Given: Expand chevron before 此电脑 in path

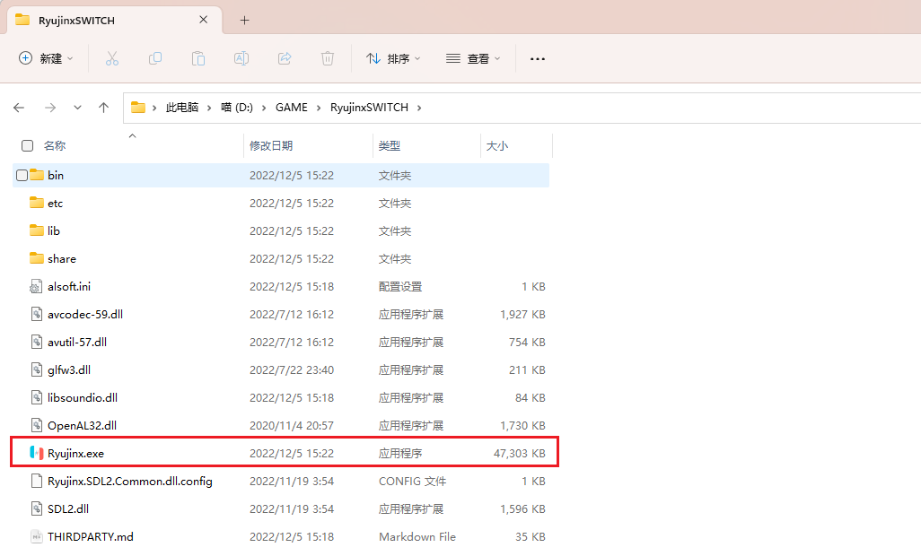Looking at the screenshot, I should point(154,108).
